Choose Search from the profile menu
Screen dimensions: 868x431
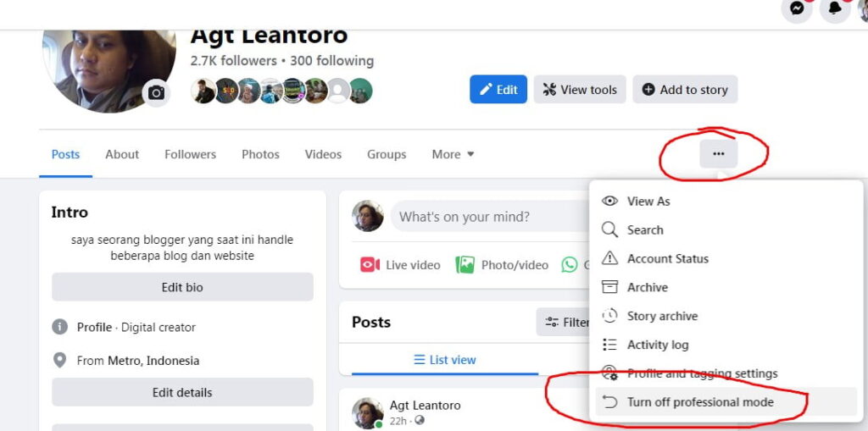tap(726, 230)
